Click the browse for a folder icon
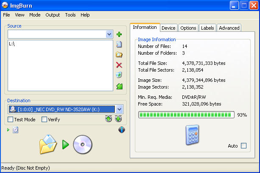The image size is (260, 173). [119, 55]
